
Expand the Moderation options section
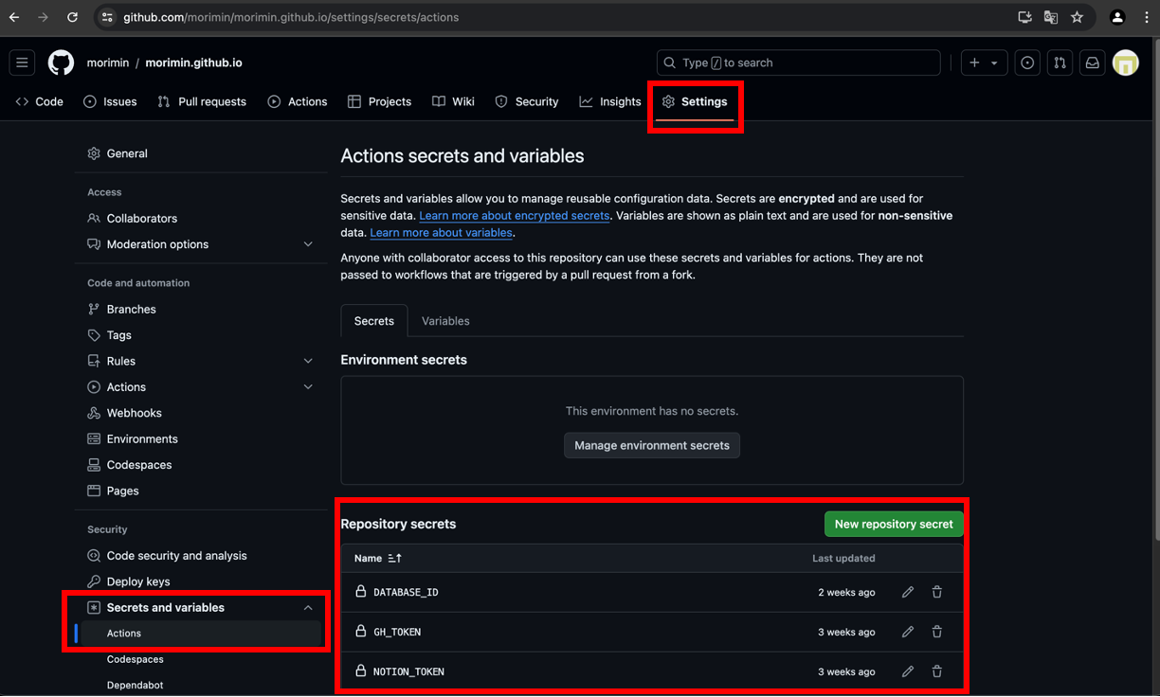click(308, 244)
